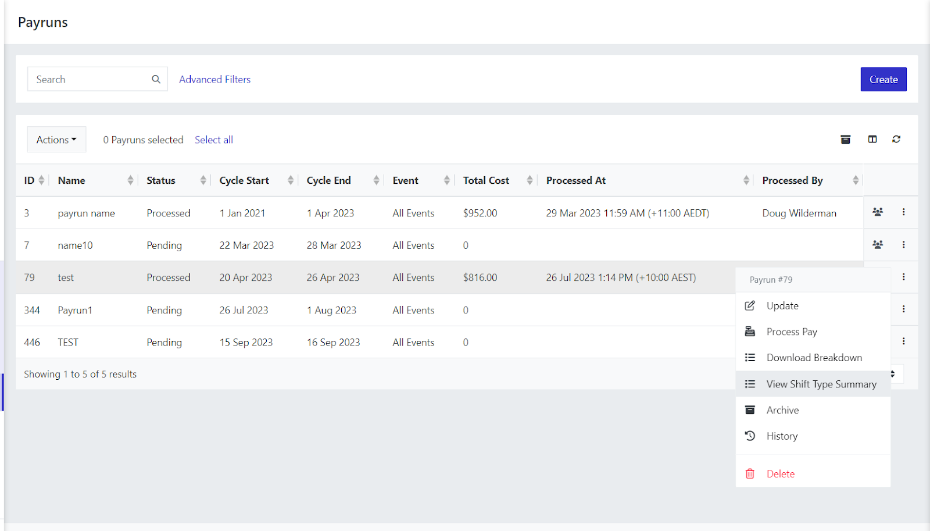
Task: Click the archive box icon in toolbar
Action: click(x=846, y=140)
